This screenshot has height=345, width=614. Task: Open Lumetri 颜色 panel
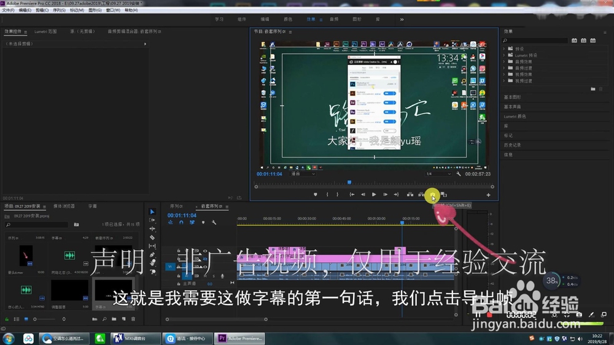tap(515, 116)
